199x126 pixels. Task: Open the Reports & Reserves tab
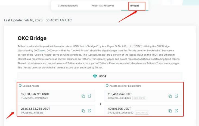(103, 6)
